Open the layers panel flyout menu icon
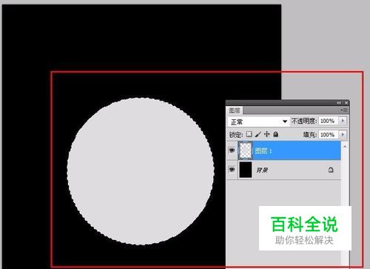370x269 pixels. pyautogui.click(x=344, y=110)
